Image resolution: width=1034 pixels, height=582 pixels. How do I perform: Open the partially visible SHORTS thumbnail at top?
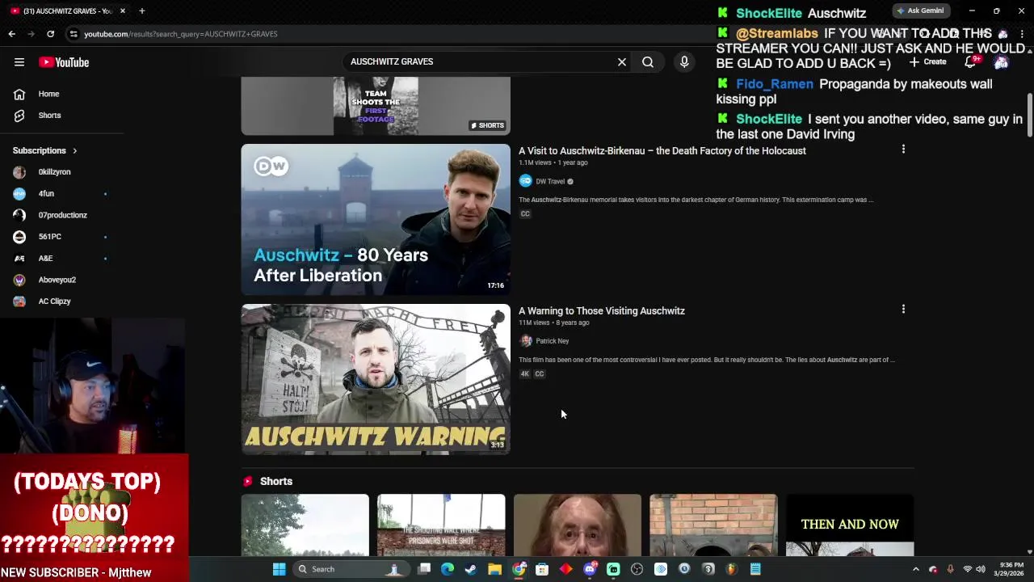point(376,106)
